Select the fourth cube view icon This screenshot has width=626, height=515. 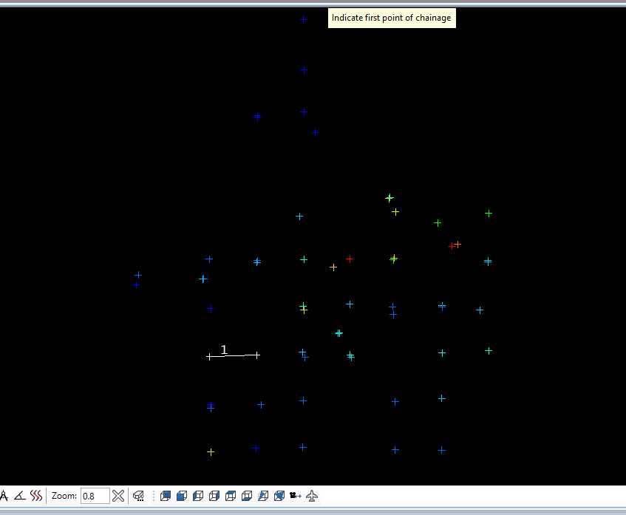click(214, 496)
